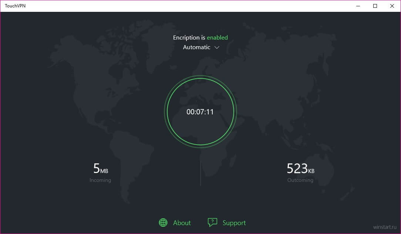Open the About link text
This screenshot has width=401, height=234.
point(182,223)
